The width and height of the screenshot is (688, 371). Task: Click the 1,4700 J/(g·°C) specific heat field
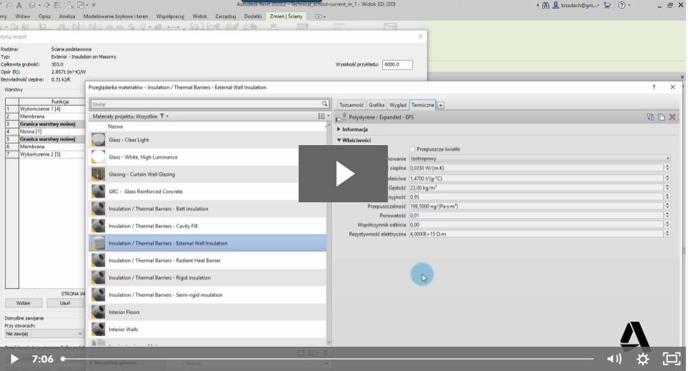(537, 178)
